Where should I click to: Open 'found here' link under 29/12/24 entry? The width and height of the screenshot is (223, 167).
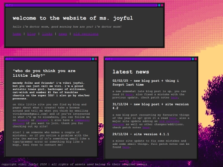126,147
